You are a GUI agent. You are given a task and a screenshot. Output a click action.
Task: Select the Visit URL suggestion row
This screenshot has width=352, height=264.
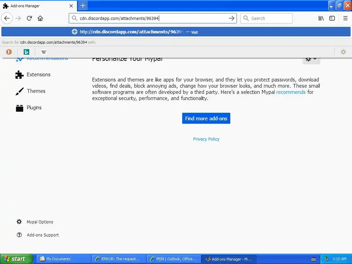176,32
